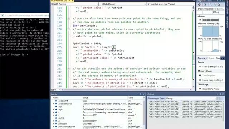This screenshot has width=229, height=129.
Task: Expand the ptrAlsoInt variable in Locals
Action: tap(53, 124)
